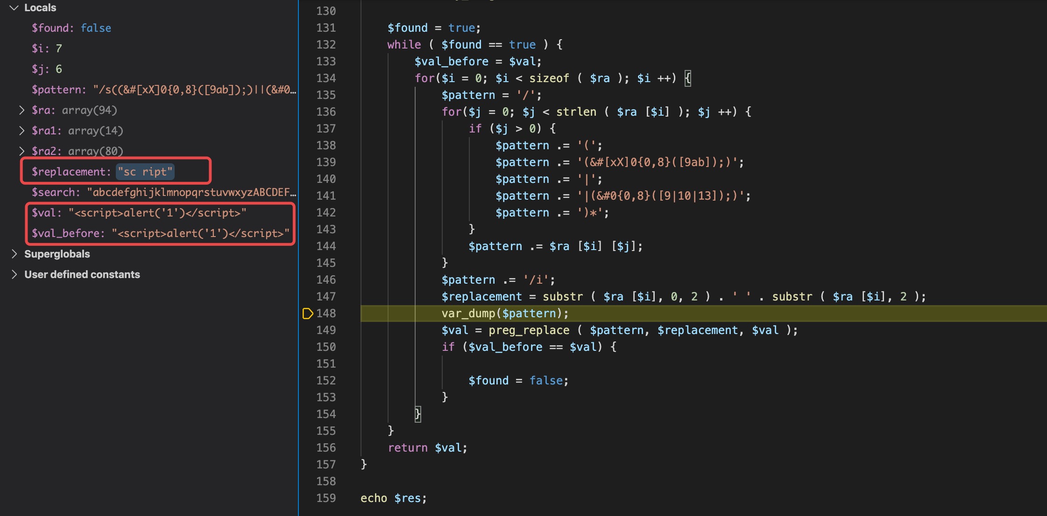
Task: Click line number 134 in gutter
Action: click(326, 78)
